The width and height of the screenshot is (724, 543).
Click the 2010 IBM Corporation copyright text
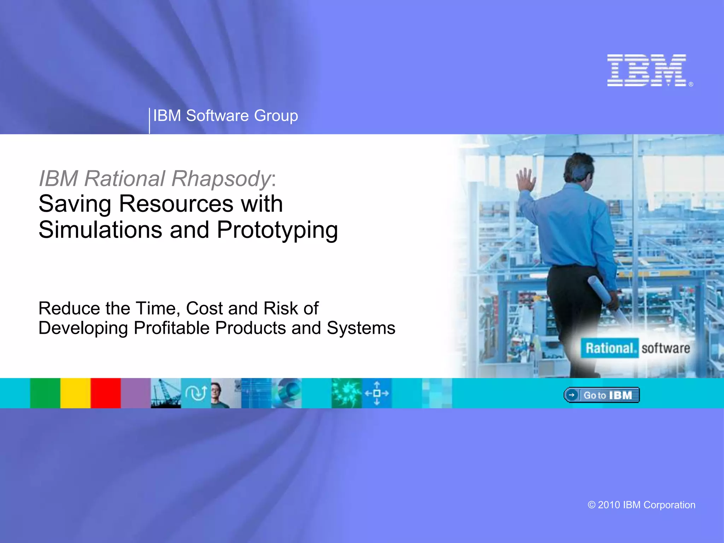(641, 505)
